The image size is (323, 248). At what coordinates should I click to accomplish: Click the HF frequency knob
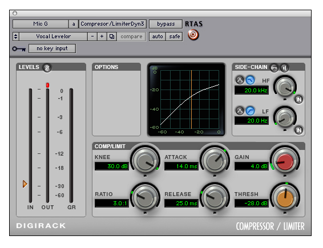[x=285, y=87]
